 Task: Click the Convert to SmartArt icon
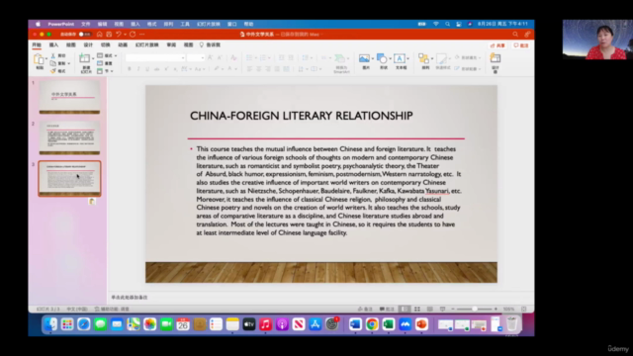tap(340, 59)
